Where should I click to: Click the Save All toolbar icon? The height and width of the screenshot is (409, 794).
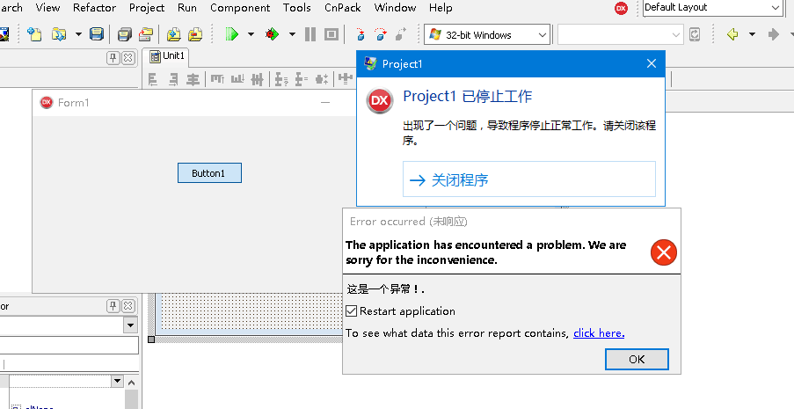click(x=124, y=34)
